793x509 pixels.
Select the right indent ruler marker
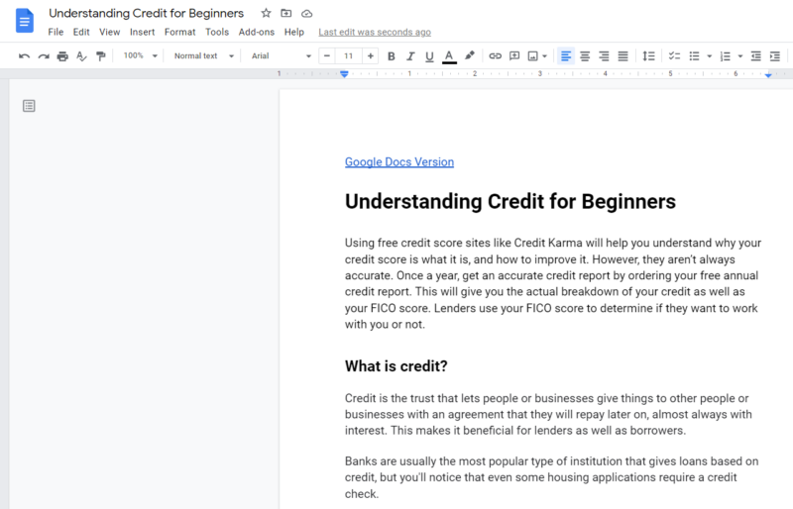coord(767,75)
